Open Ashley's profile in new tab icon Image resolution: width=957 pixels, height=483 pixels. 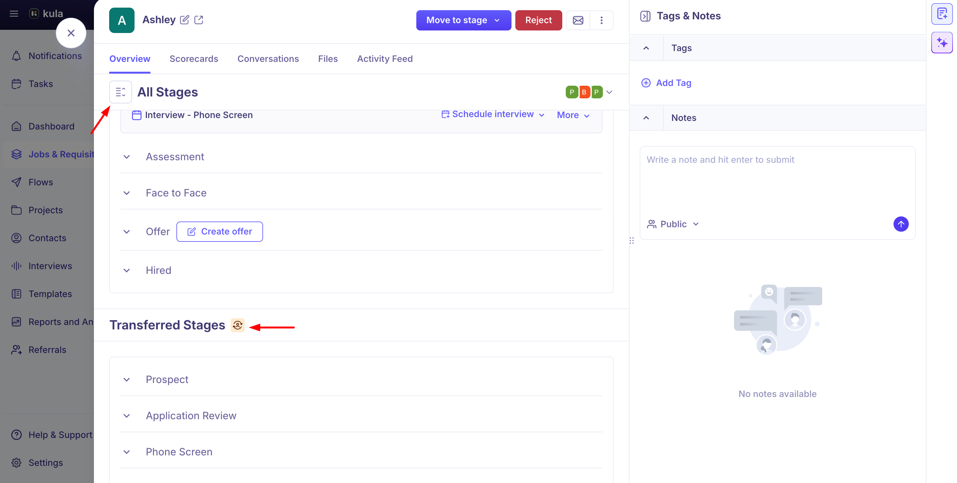pos(199,20)
